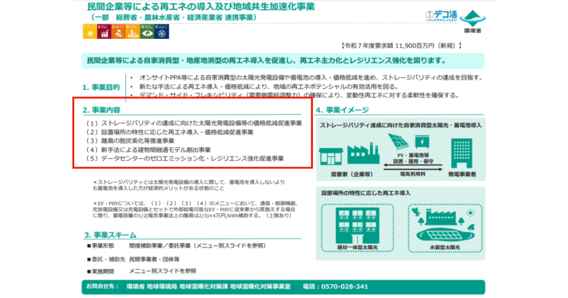
Task: Click the heading '3. 事業スキーム'
Action: tap(110, 235)
